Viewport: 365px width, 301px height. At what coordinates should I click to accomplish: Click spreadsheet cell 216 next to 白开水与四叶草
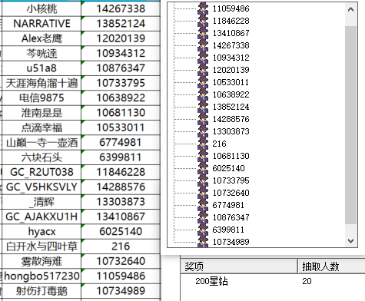tap(121, 246)
